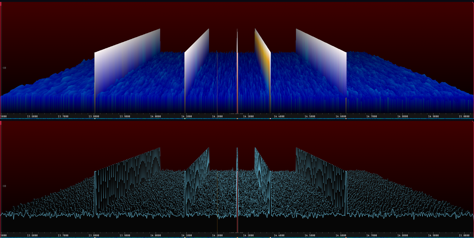Select the 14.0000 tick on upper axis

click(156, 116)
